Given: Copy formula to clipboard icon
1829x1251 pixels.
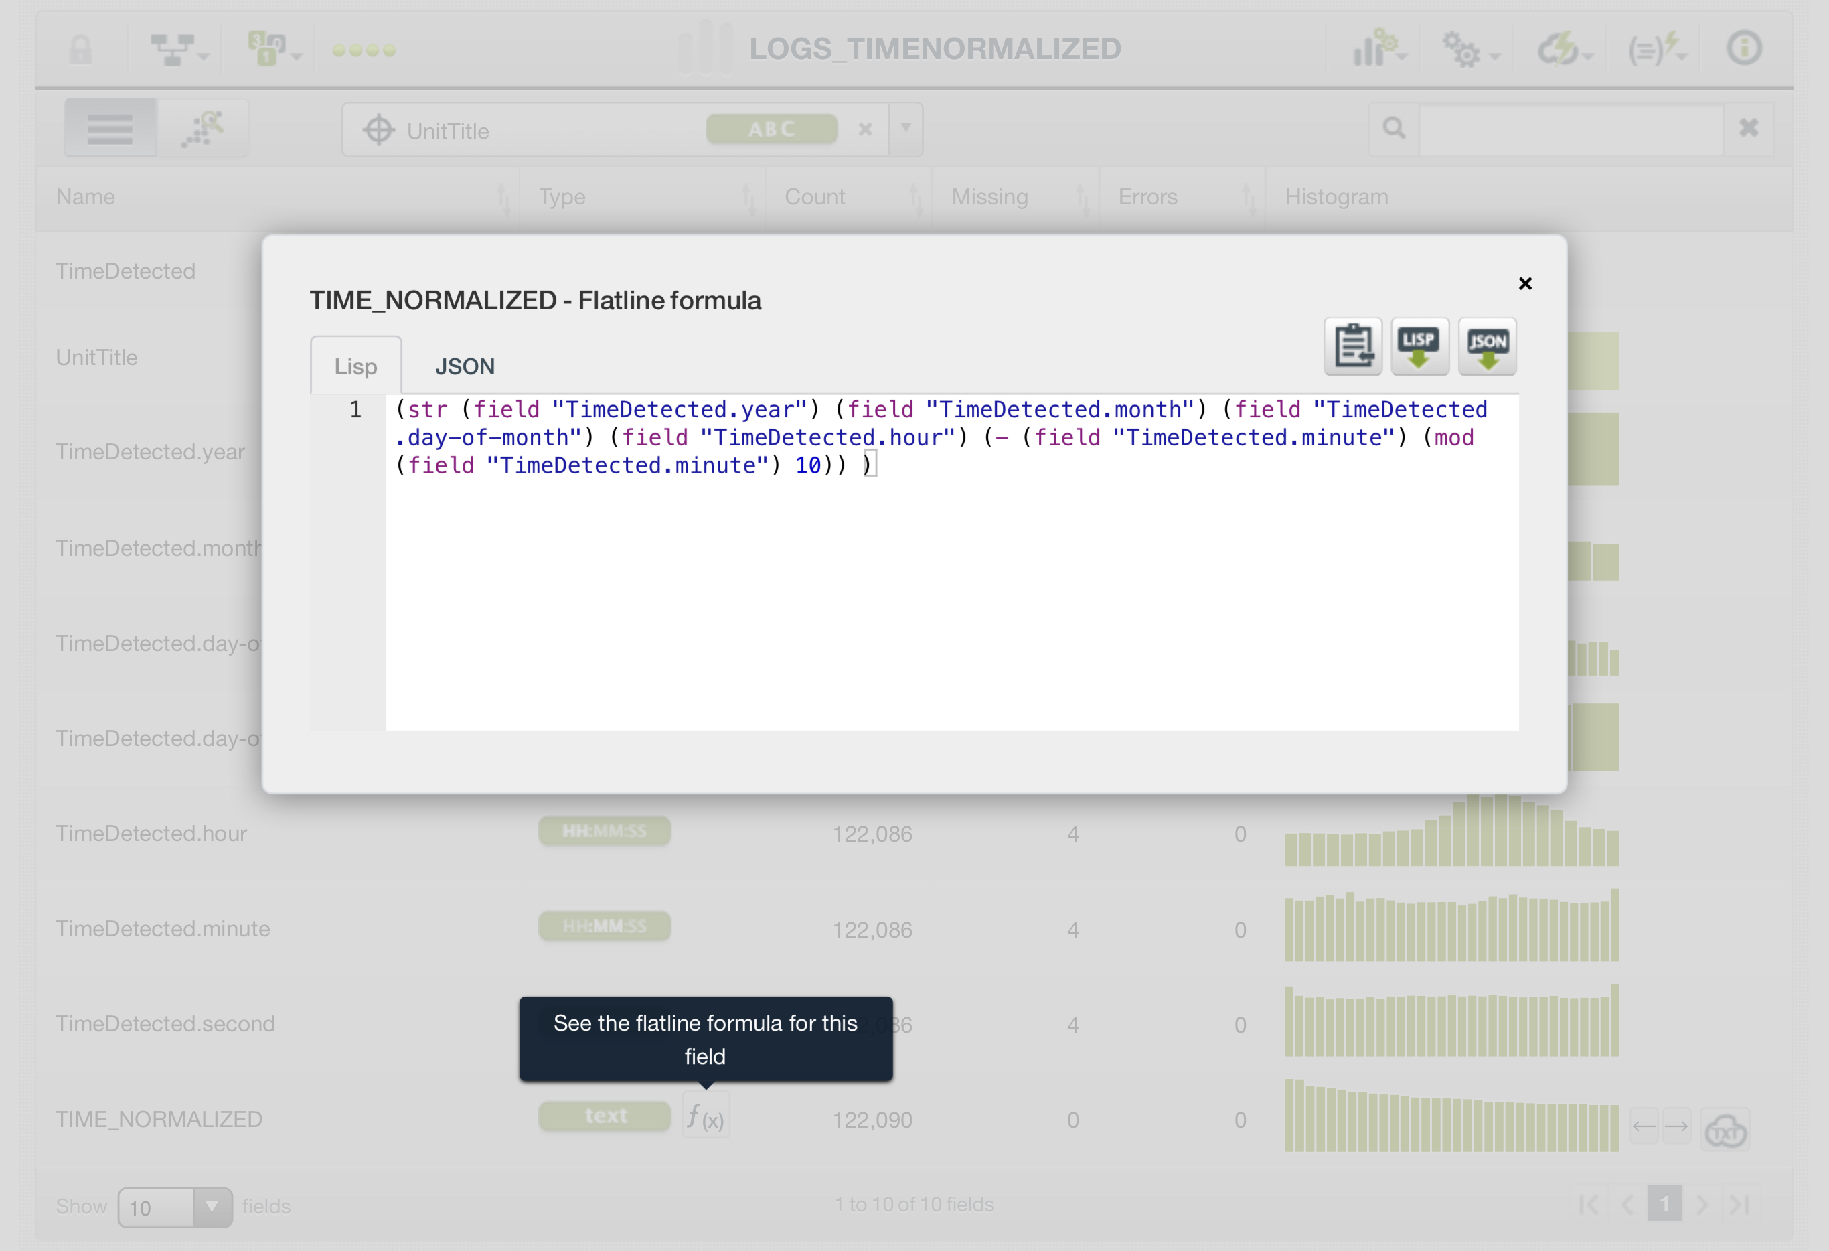Looking at the screenshot, I should [1352, 346].
